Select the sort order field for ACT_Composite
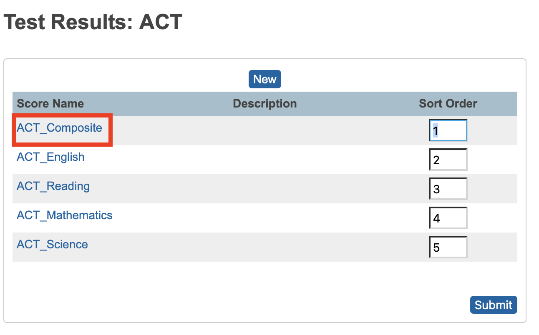539x335 pixels. [x=448, y=130]
